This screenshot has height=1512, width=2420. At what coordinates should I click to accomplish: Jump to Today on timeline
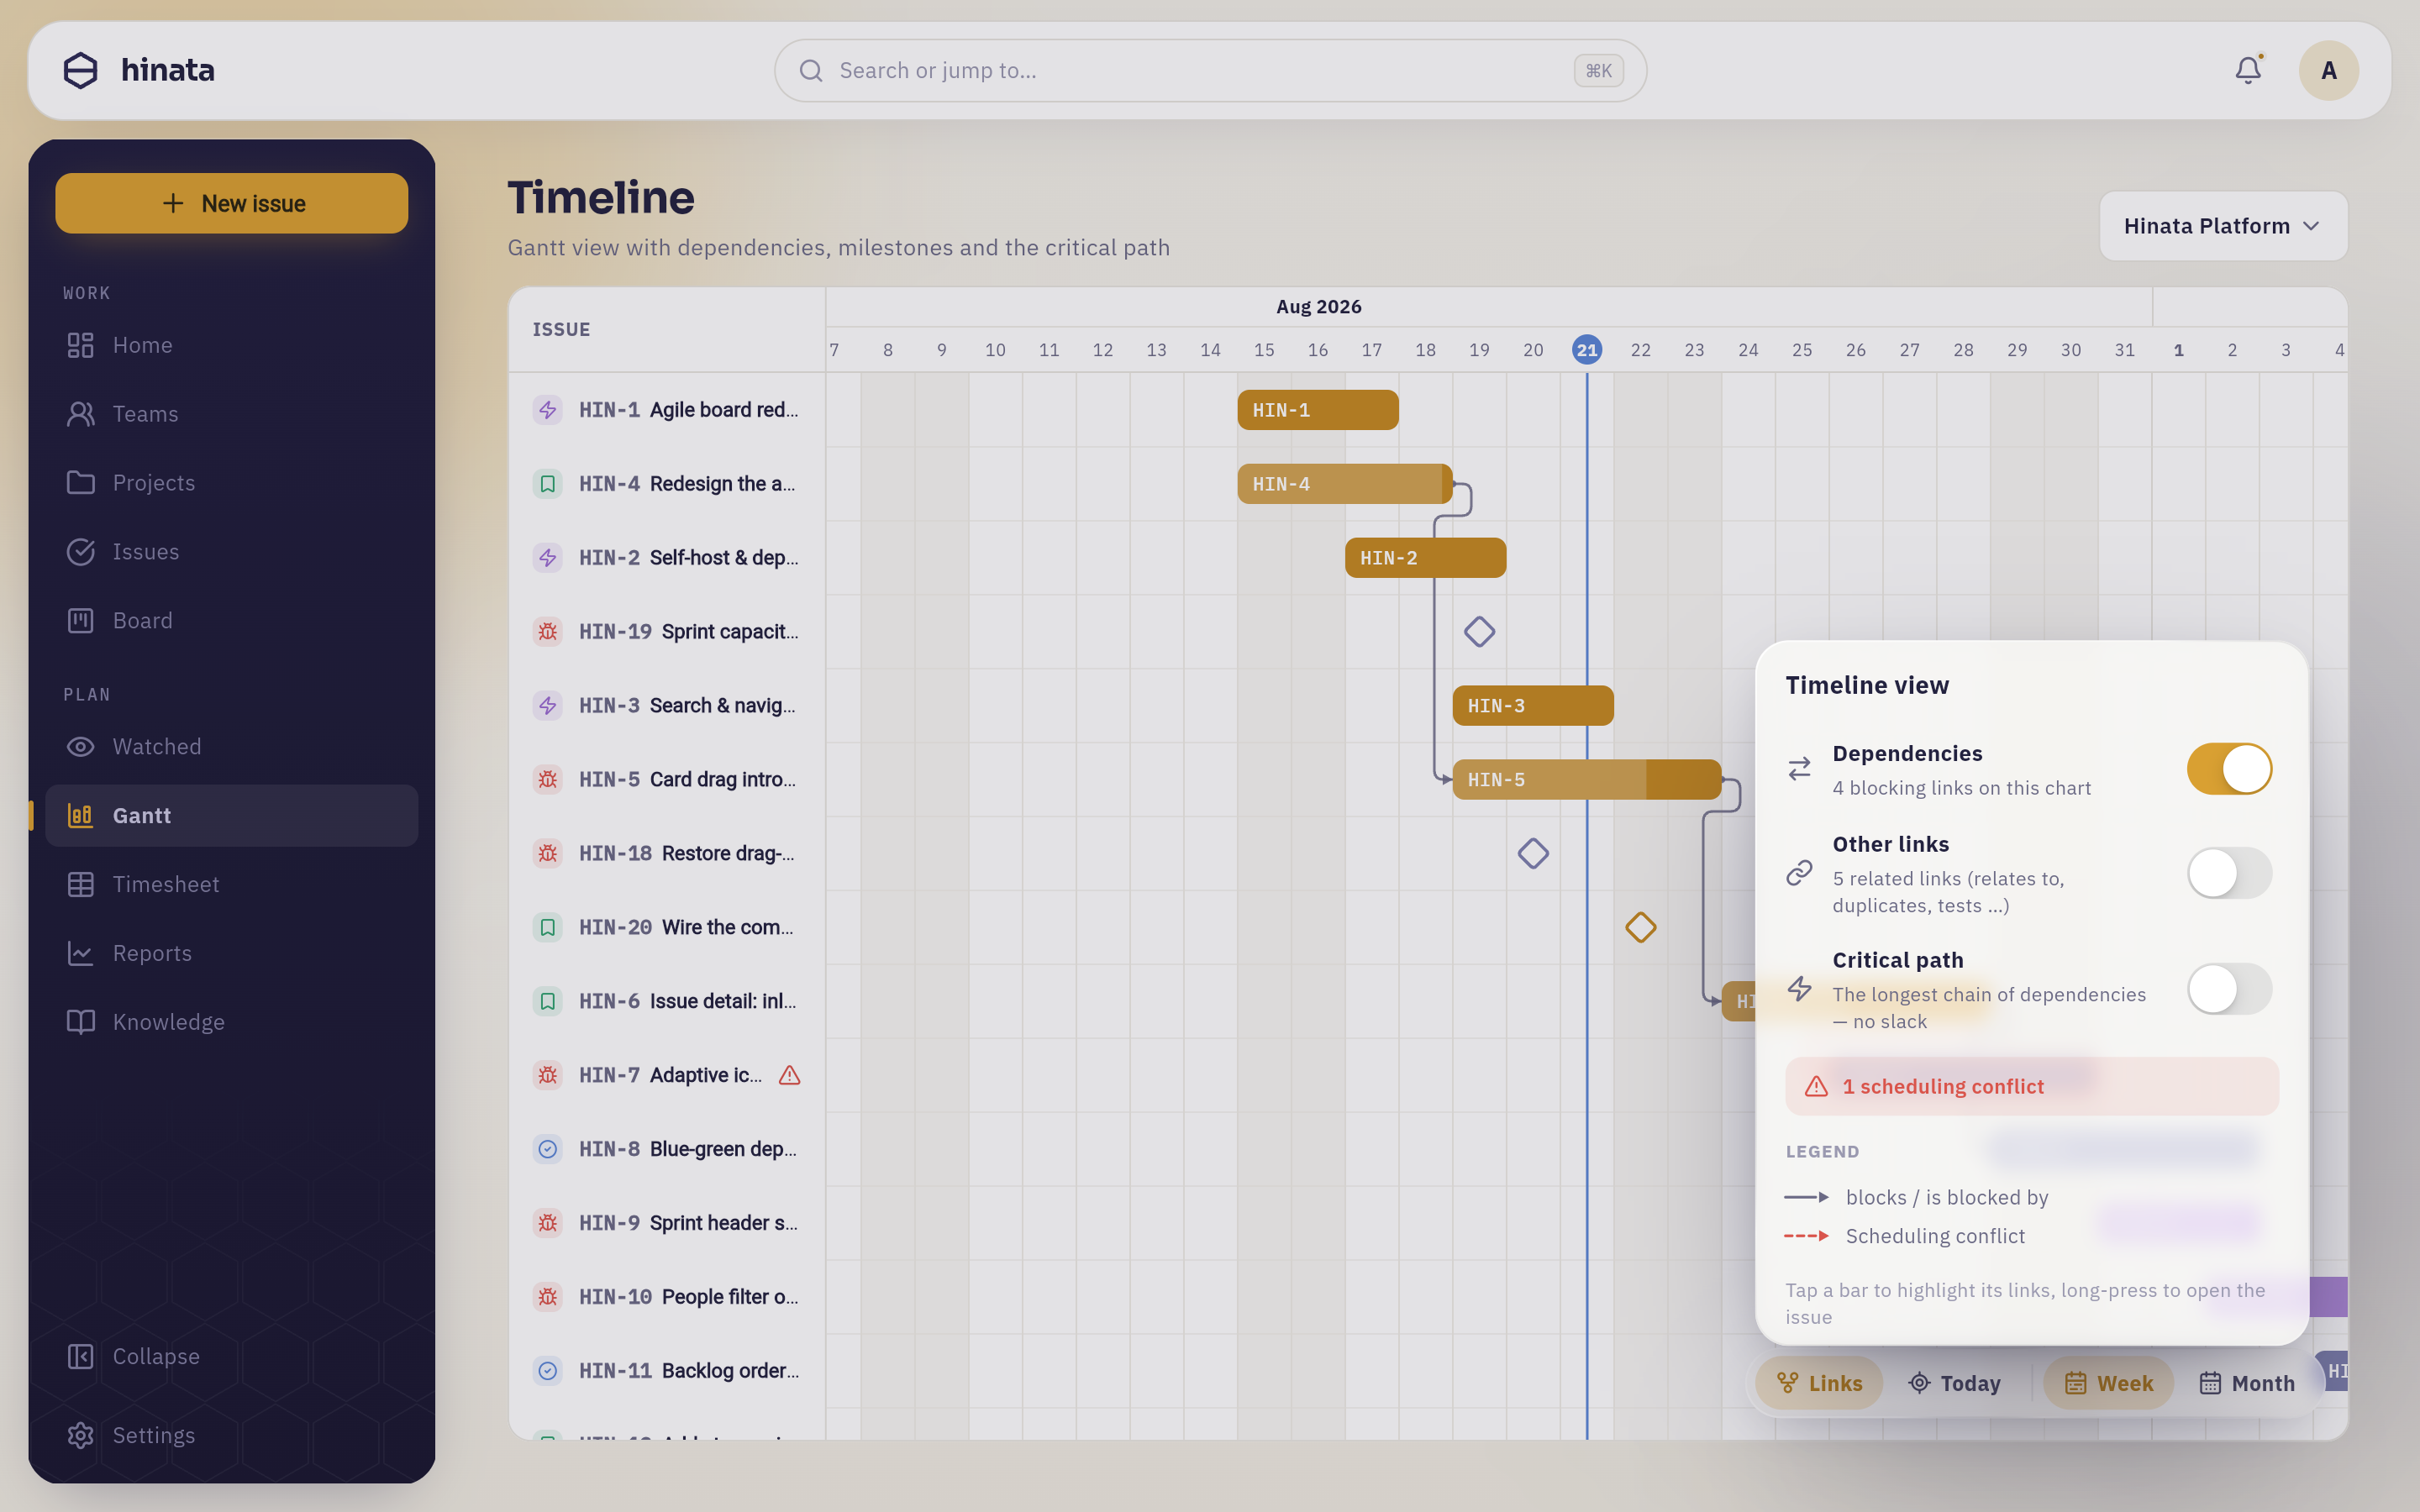click(x=1955, y=1384)
